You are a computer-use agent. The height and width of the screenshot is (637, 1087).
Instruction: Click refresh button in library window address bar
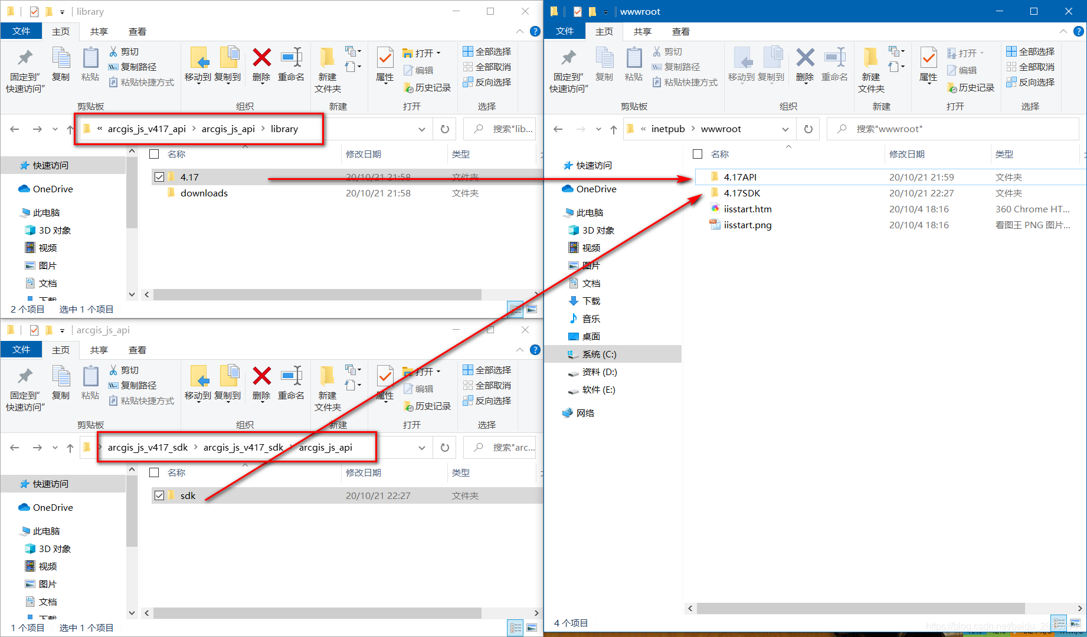coord(445,129)
